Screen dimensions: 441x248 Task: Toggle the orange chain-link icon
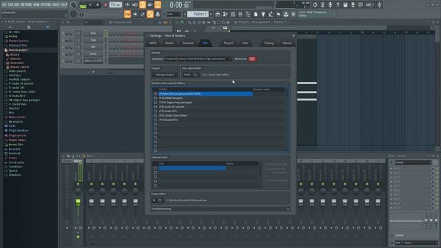150,14
